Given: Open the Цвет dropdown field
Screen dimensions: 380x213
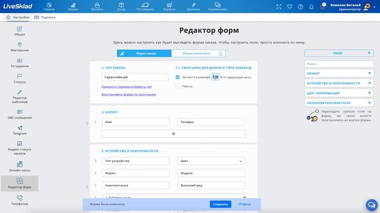Looking at the screenshot, I should [x=211, y=161].
